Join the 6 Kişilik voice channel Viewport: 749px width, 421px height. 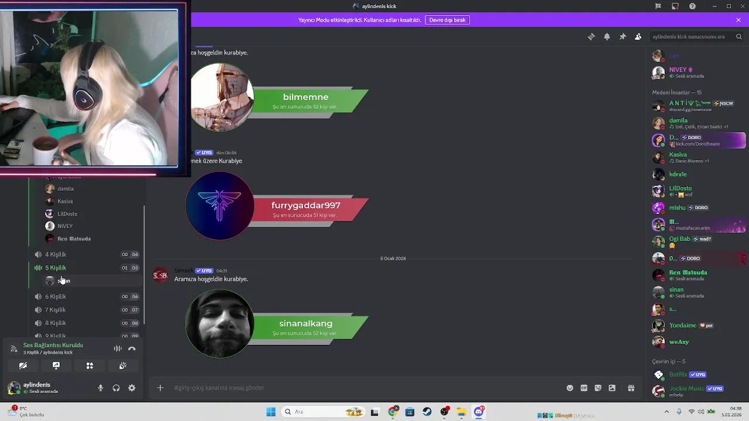coord(85,296)
